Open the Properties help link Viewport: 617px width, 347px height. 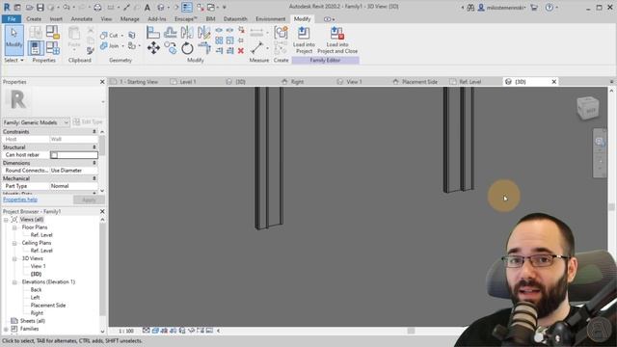click(20, 200)
